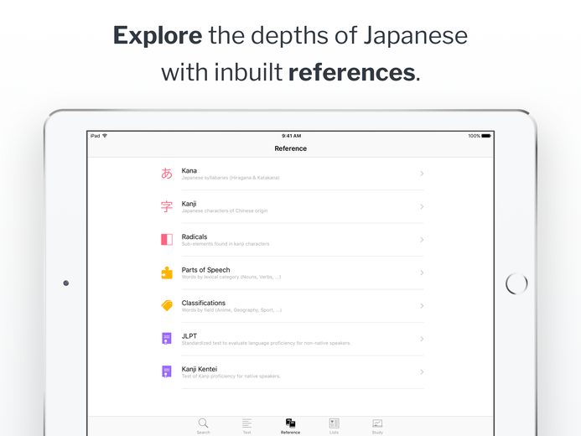Click the 'JLPT' title text

point(189,336)
